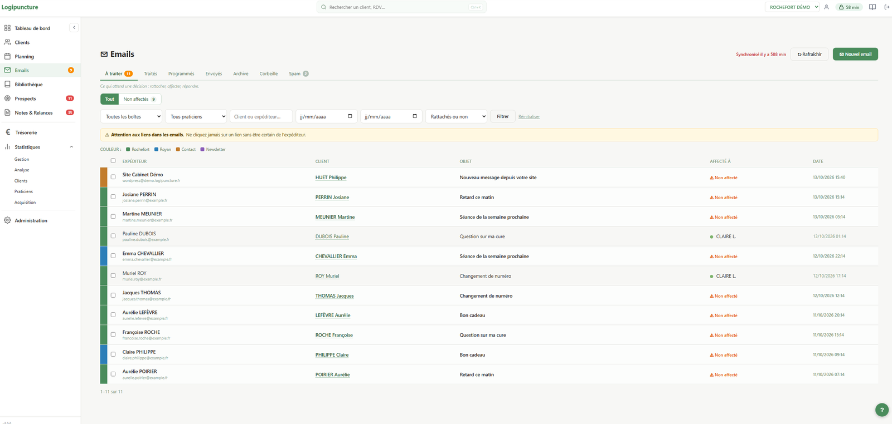Click the Filtrer button
Image resolution: width=892 pixels, height=424 pixels.
tap(503, 116)
